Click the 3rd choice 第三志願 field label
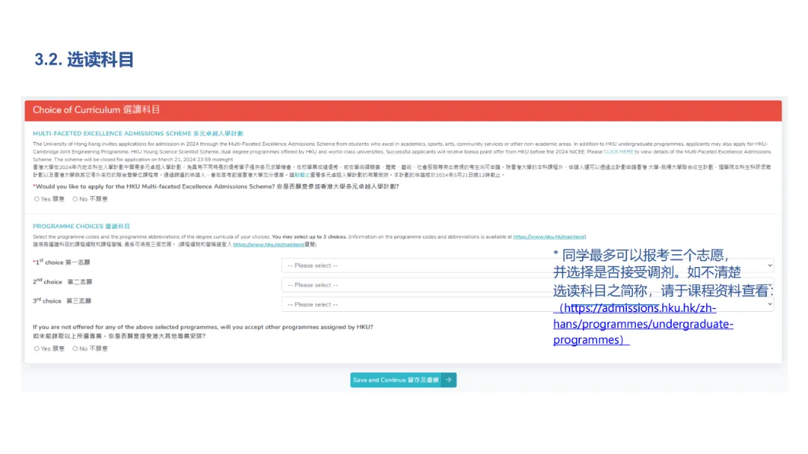808x454 pixels. (62, 301)
